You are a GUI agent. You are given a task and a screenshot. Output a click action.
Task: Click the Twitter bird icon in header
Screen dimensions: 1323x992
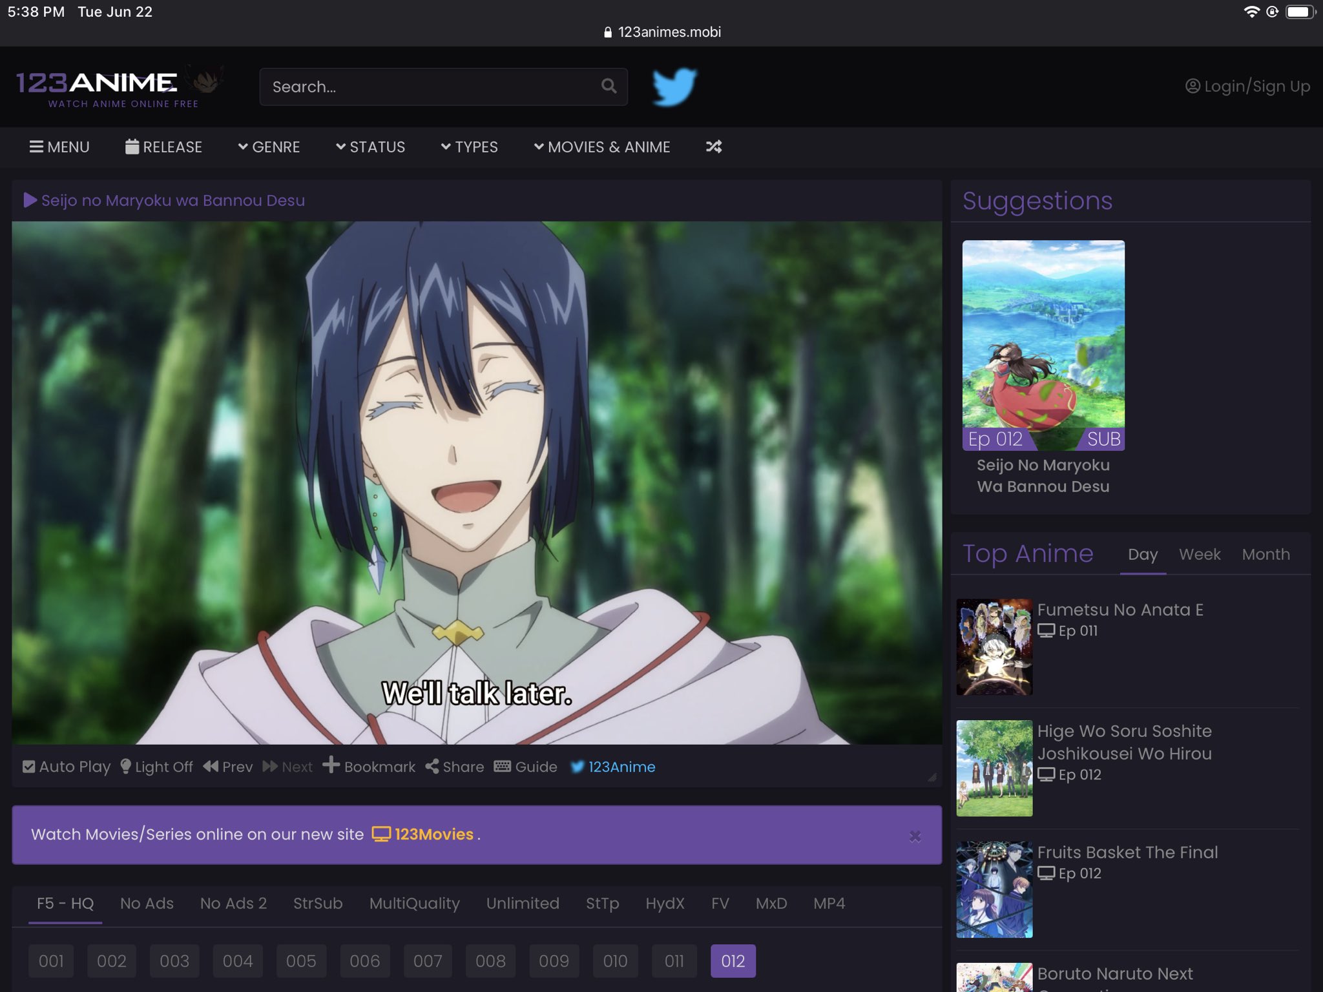(x=674, y=87)
